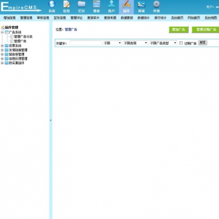Expand the 防采集插件 tree node
The height and width of the screenshot is (219, 219).
[2, 63]
